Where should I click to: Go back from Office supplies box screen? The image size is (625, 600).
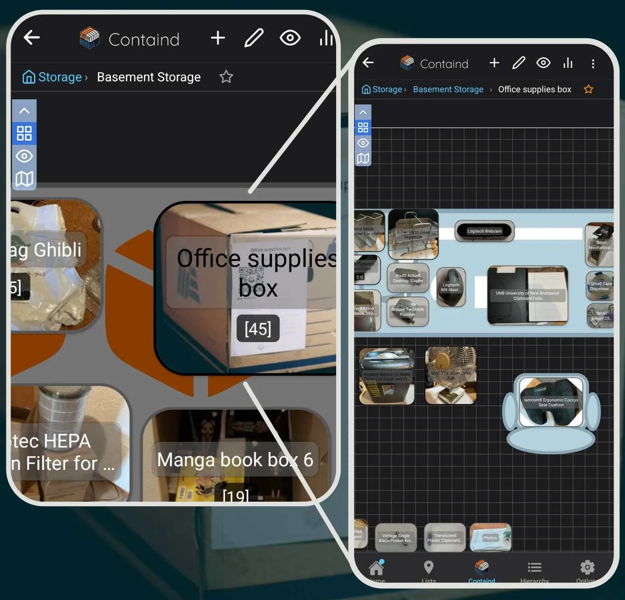pos(368,63)
